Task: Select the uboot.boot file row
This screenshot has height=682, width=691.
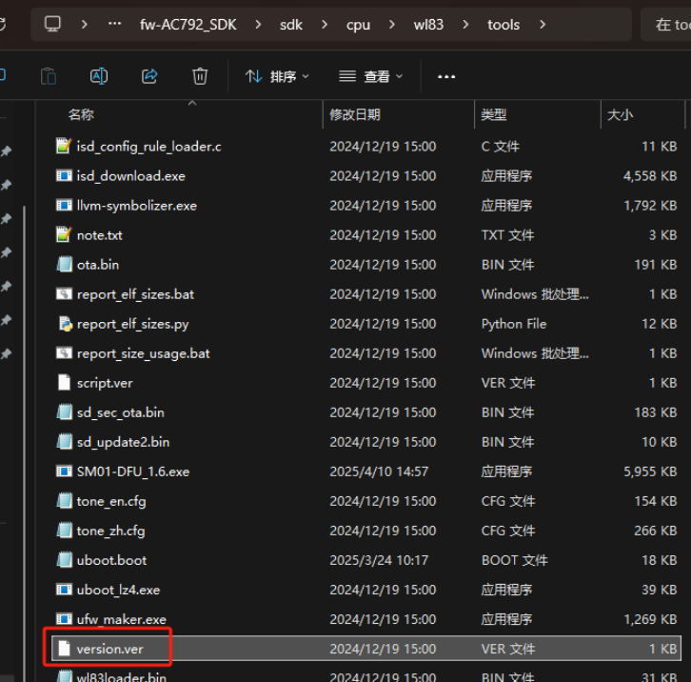Action: 365,560
